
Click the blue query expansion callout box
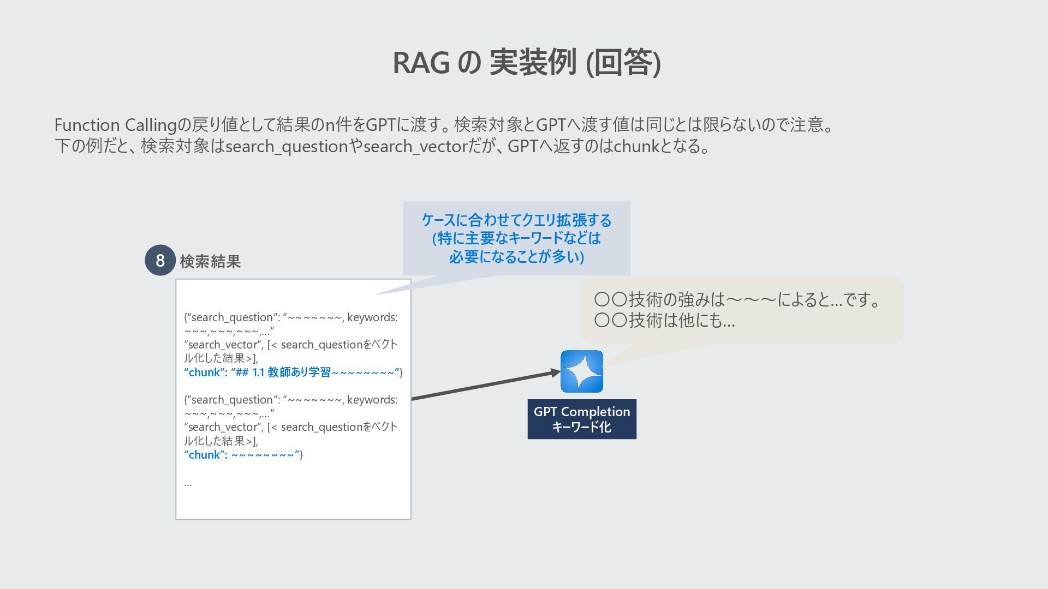coord(516,238)
